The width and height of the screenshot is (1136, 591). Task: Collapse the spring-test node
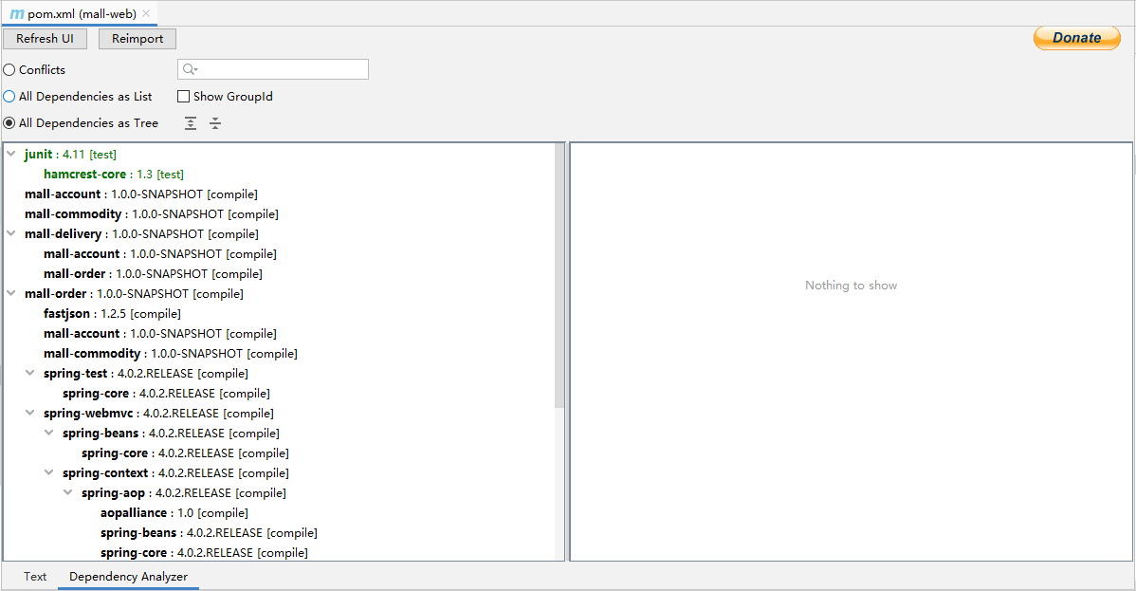pos(30,373)
